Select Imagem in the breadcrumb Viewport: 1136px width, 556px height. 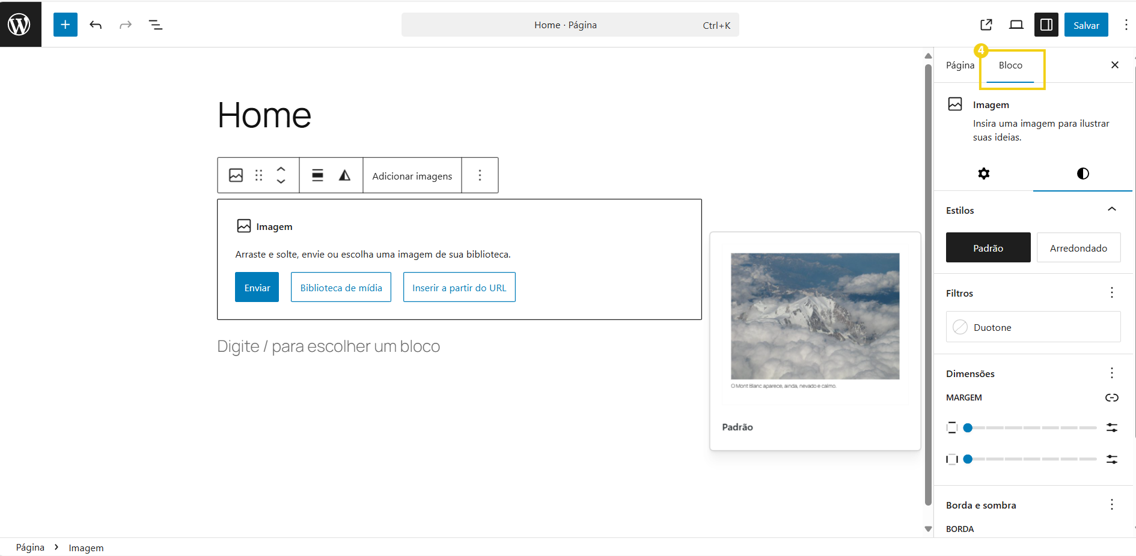[86, 548]
